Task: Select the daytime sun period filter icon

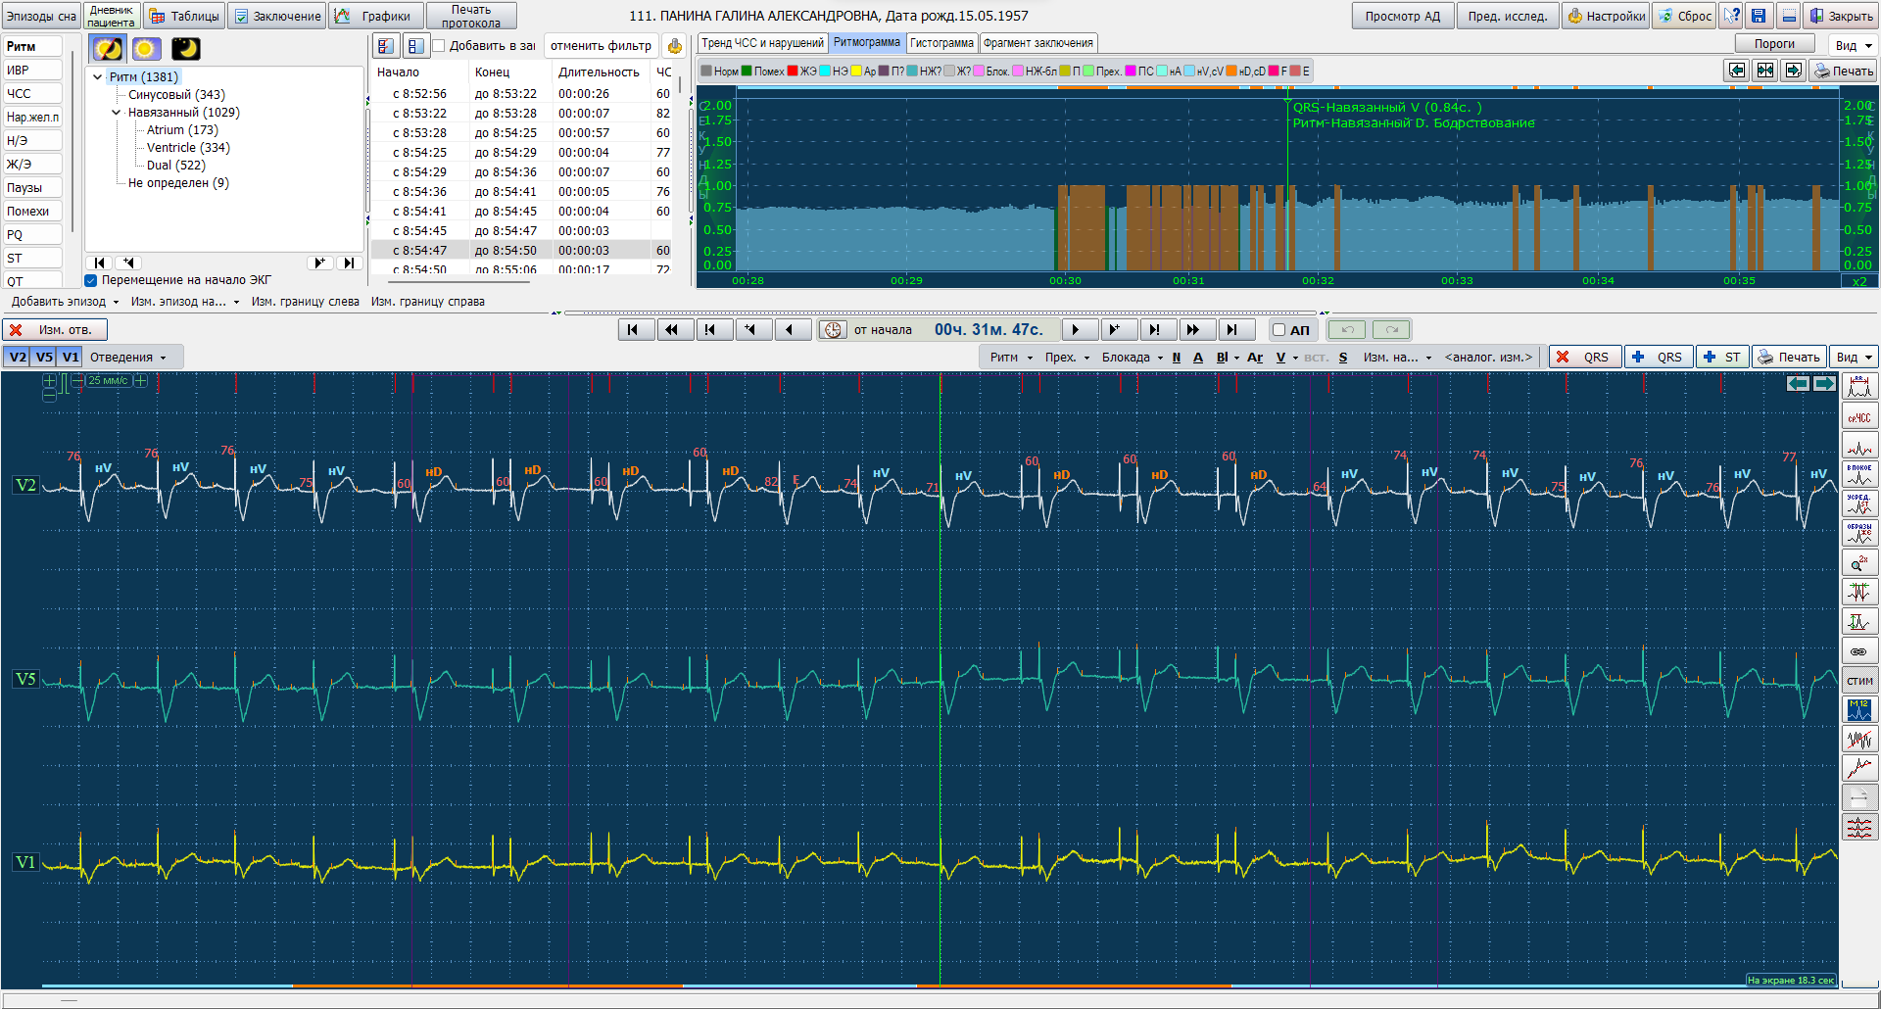Action: pyautogui.click(x=146, y=49)
